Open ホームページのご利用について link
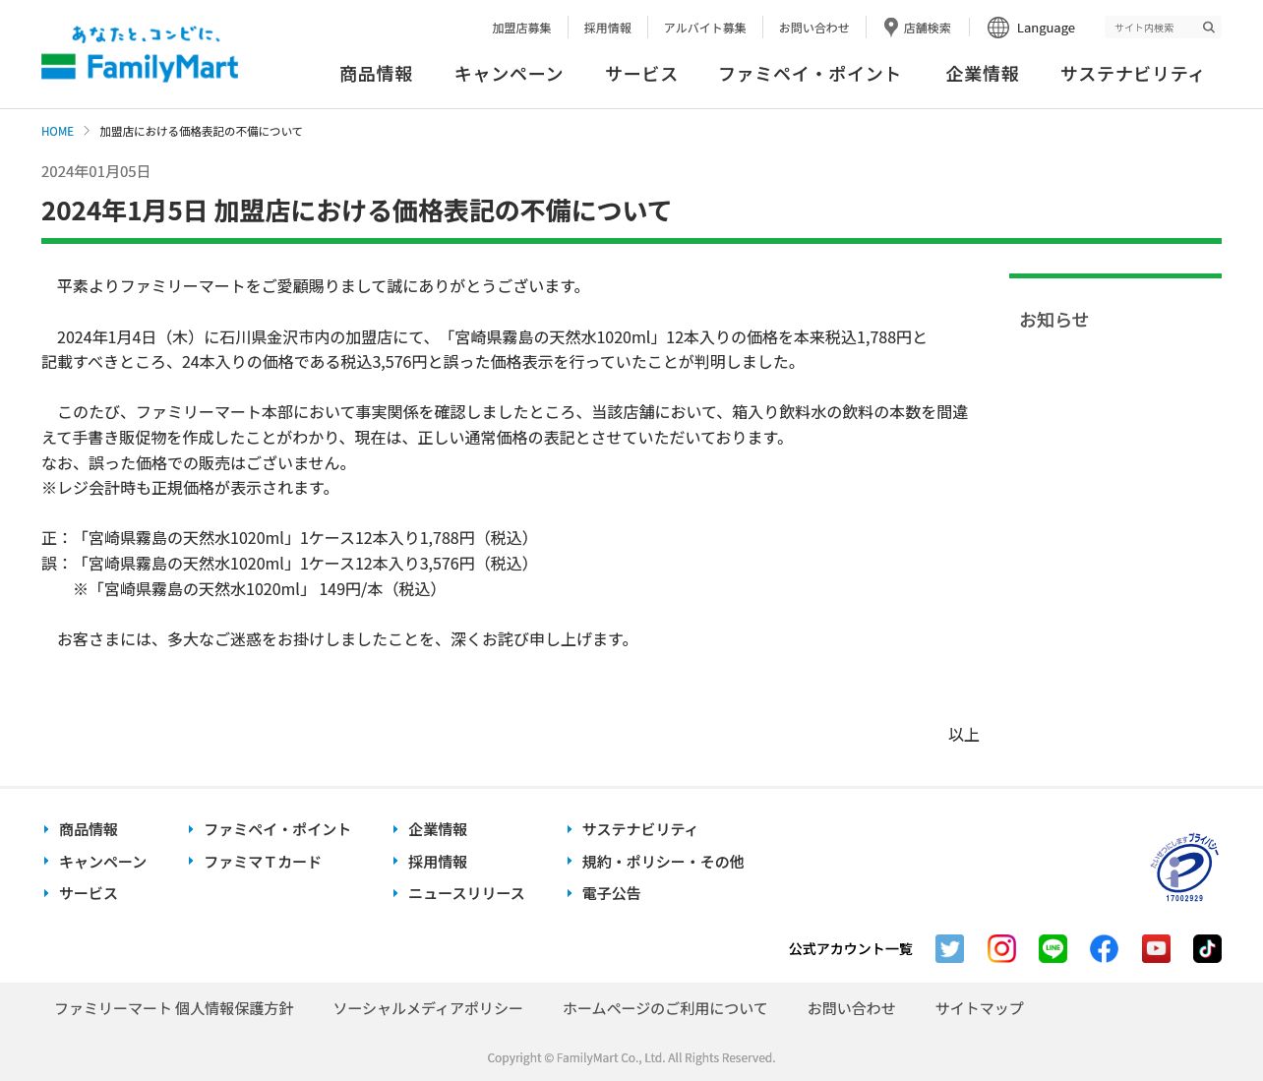 tap(665, 1008)
